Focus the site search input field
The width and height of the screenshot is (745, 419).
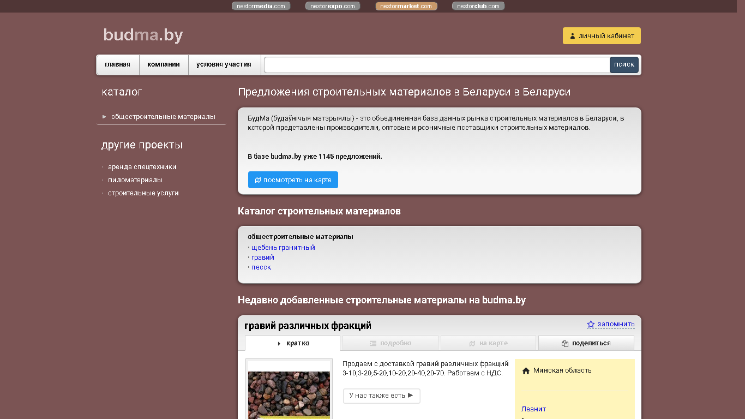[x=437, y=65]
